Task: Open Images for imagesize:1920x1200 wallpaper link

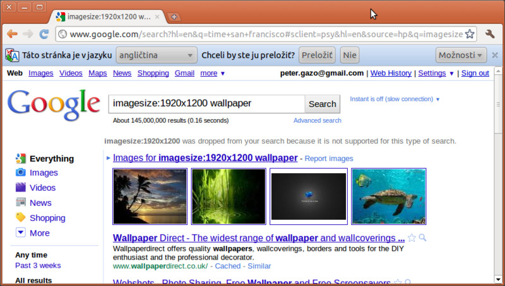Action: (205, 157)
